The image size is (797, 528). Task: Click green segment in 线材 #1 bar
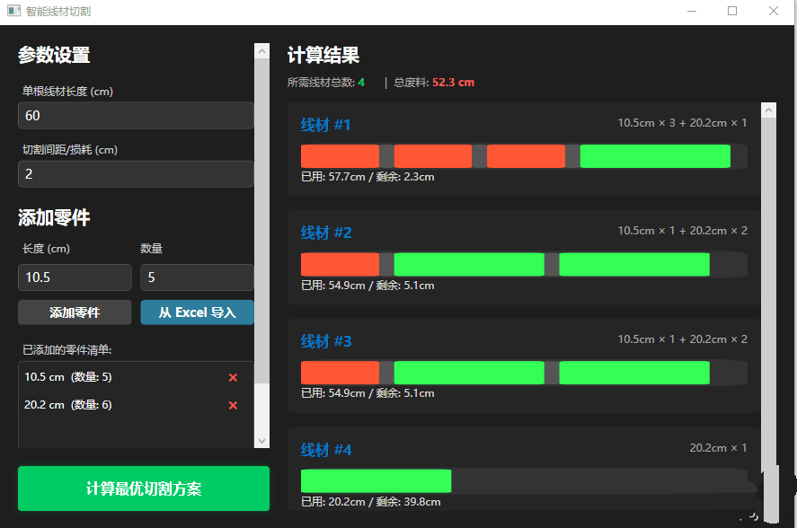[654, 156]
